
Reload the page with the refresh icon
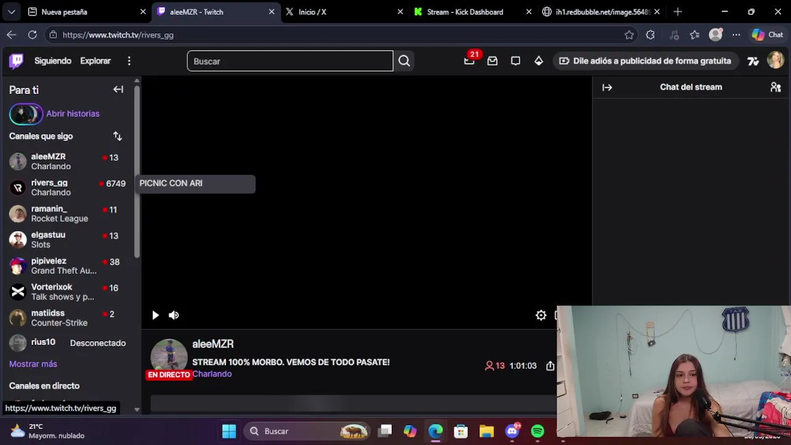[32, 35]
